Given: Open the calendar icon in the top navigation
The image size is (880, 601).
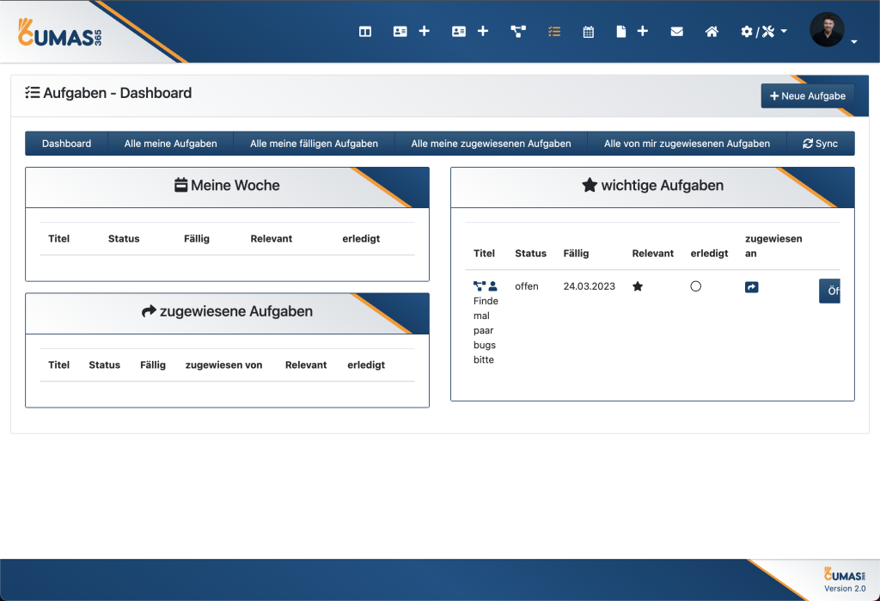Looking at the screenshot, I should 589,32.
